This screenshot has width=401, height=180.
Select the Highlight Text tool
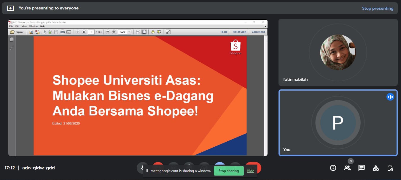coord(159,32)
